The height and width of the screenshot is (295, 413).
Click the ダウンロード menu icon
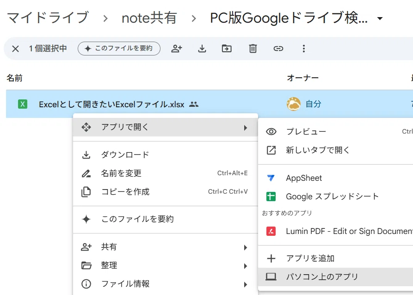[x=86, y=155]
